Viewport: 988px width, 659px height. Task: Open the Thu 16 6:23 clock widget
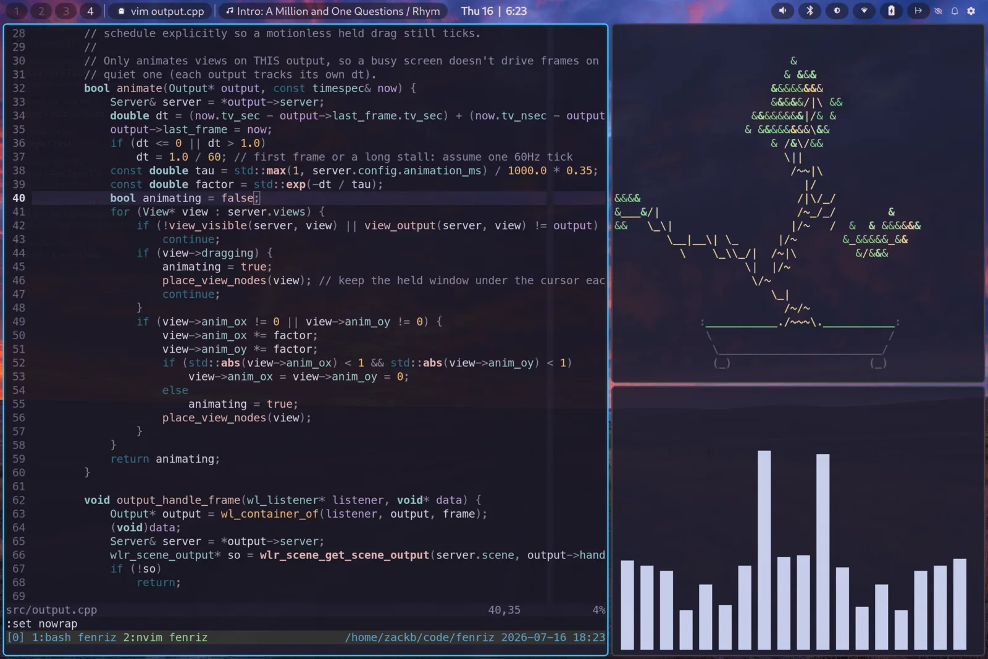coord(494,11)
